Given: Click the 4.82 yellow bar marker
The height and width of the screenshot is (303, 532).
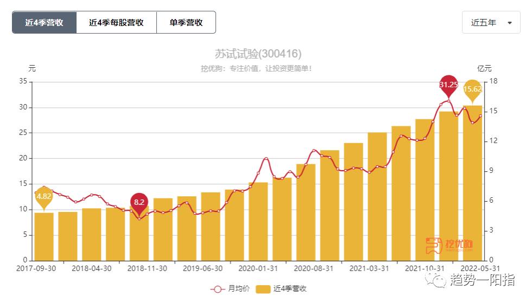Looking at the screenshot, I should (x=44, y=198).
